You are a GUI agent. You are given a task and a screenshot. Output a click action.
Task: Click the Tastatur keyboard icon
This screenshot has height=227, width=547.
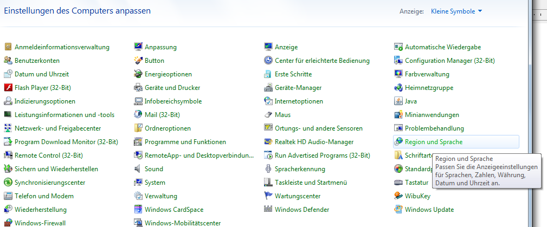[398, 183]
